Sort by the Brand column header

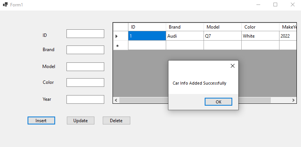(x=185, y=27)
